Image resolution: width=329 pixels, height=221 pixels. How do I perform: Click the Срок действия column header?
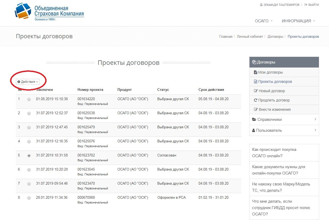point(211,90)
